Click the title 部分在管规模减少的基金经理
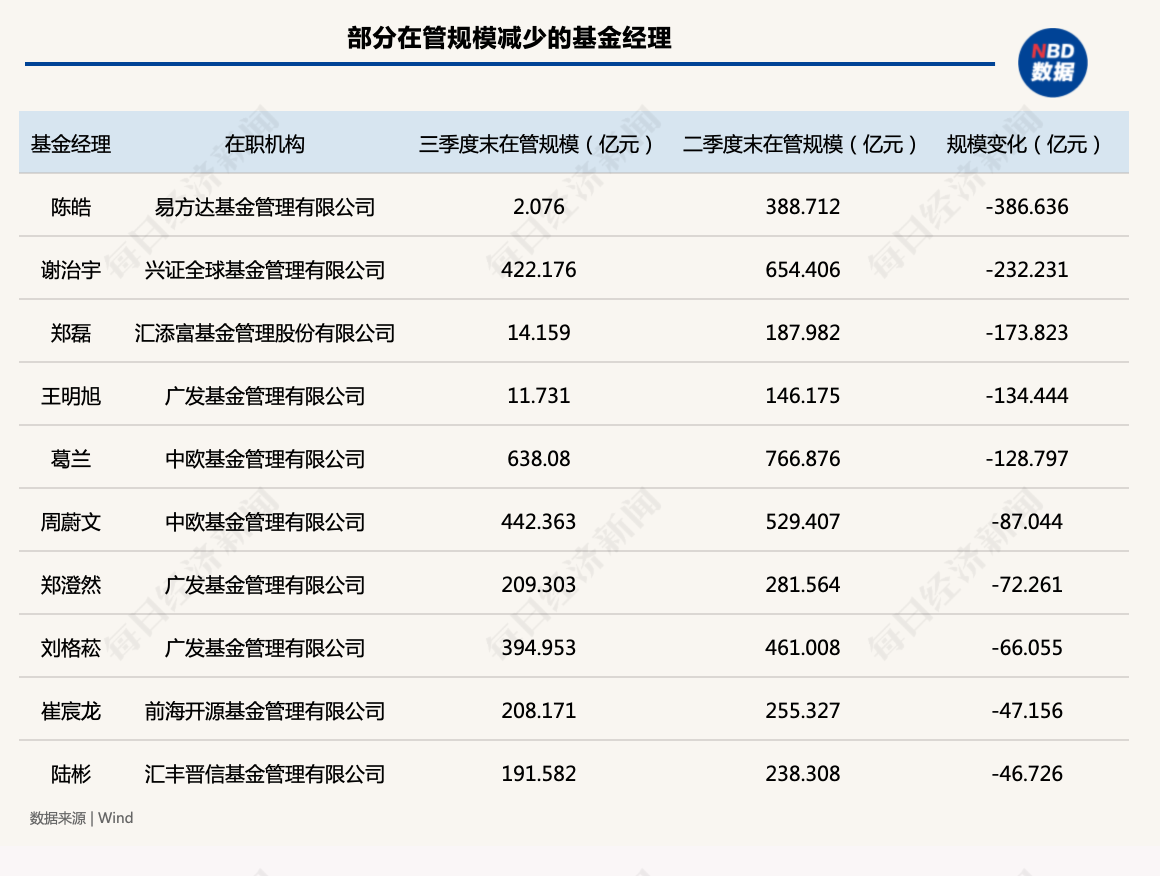Viewport: 1160px width, 876px height. pos(509,38)
